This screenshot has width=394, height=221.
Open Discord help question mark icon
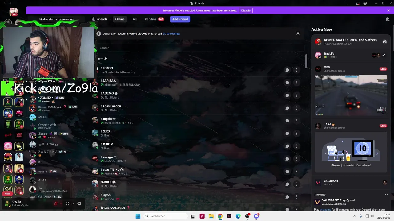365,3
